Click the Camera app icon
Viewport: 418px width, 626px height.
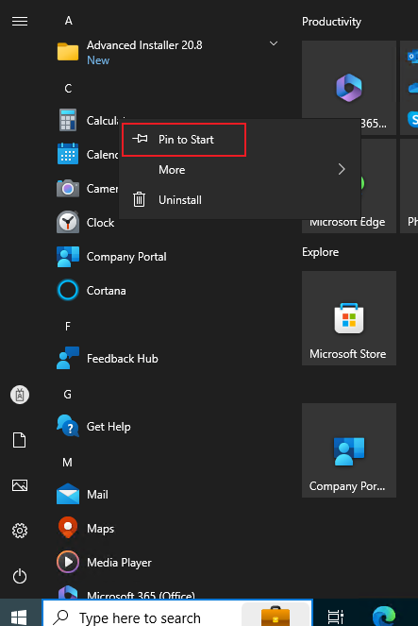click(68, 188)
